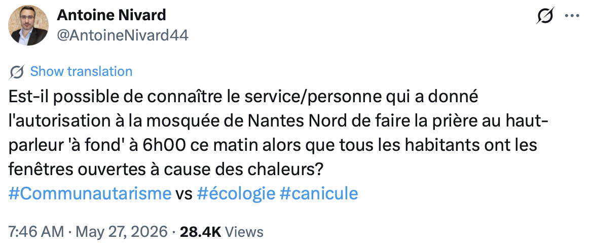This screenshot has width=590, height=249.
Task: Click the 28.4K view count
Action: 200,232
